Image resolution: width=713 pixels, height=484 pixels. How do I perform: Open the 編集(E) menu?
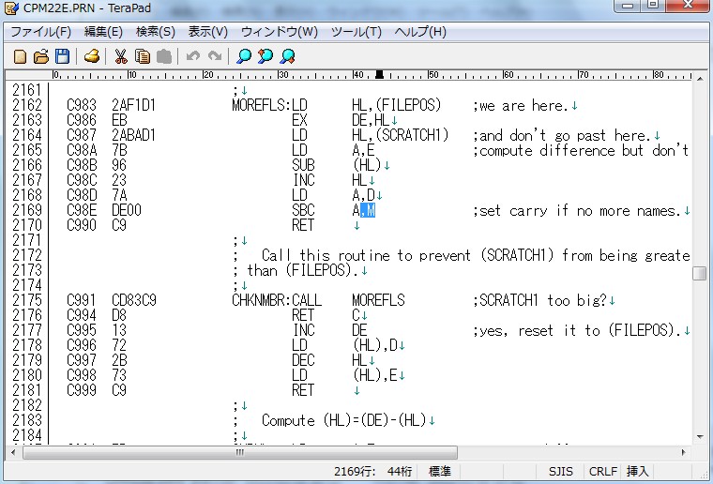click(x=104, y=32)
